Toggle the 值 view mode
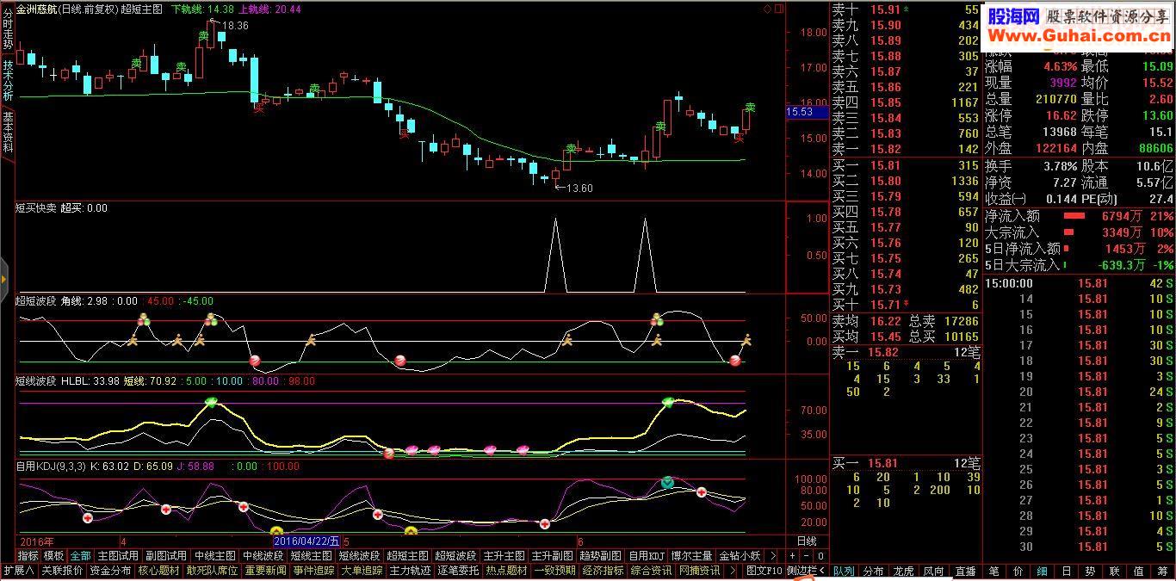The width and height of the screenshot is (1176, 581). click(x=1138, y=571)
